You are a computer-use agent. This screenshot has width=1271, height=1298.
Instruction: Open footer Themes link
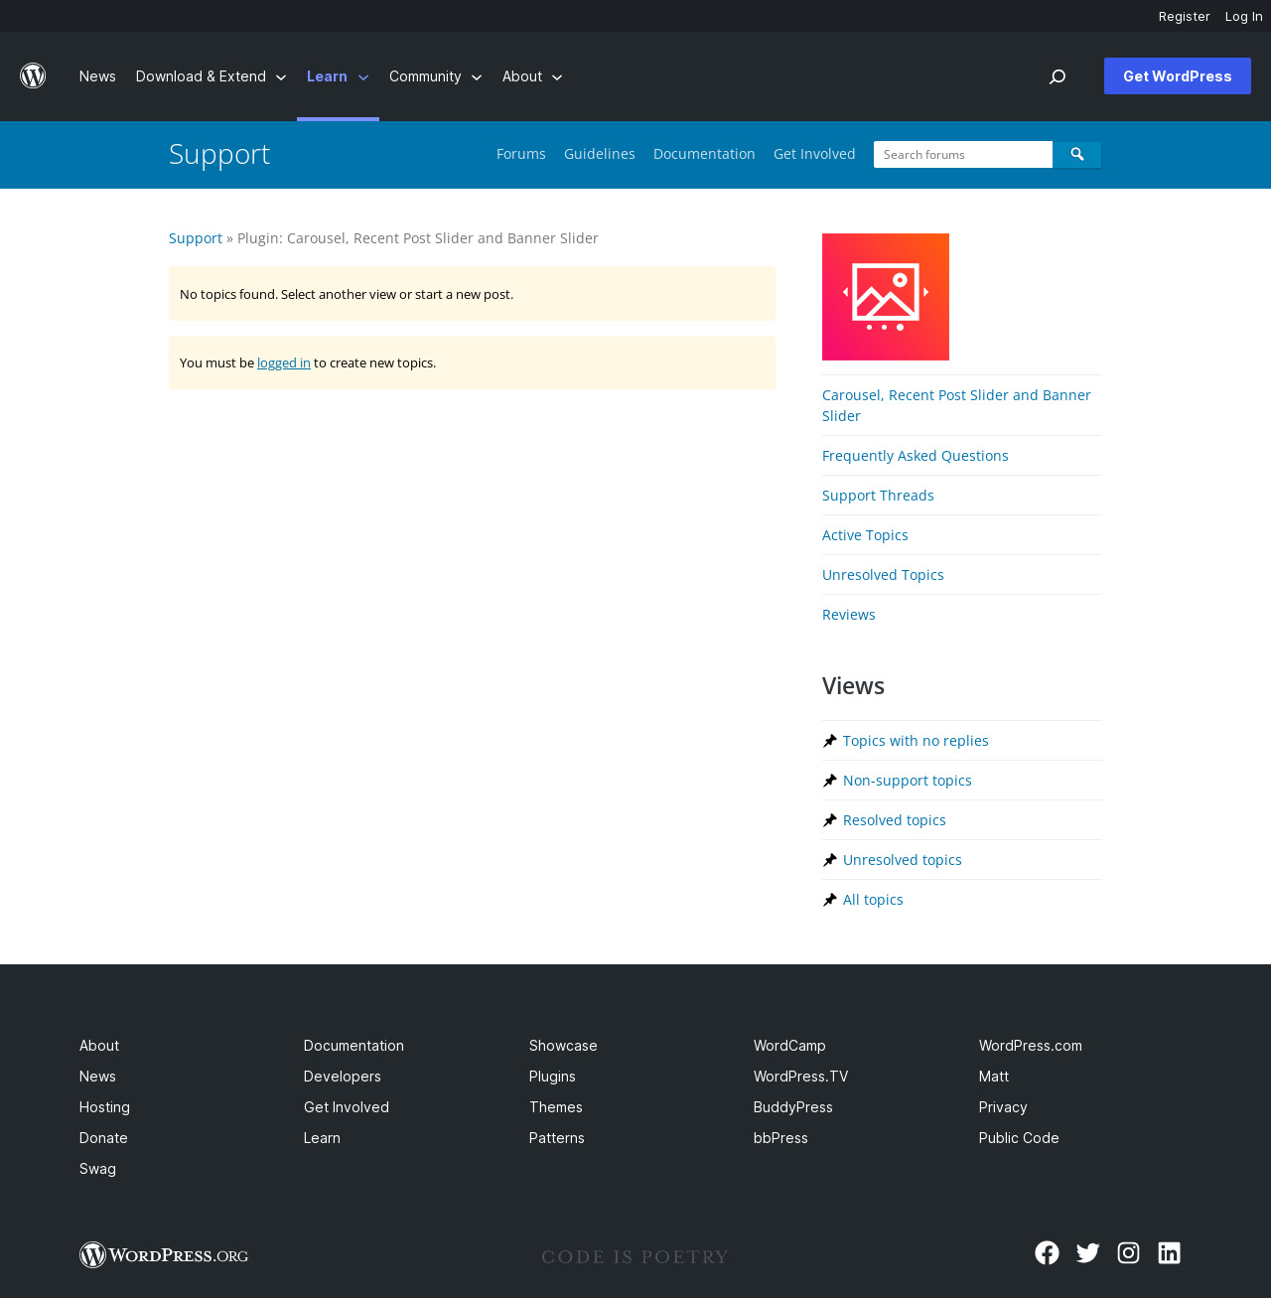556,1107
